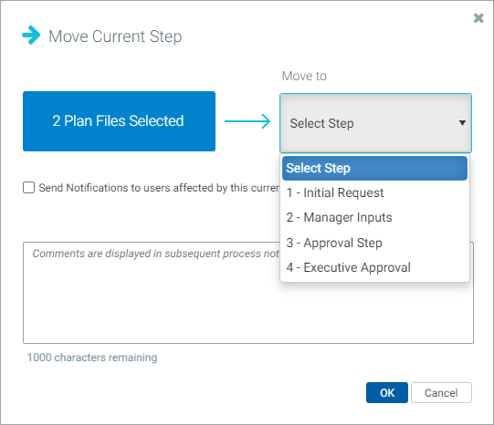494x425 pixels.
Task: Choose the highlighted Select Step option
Action: 374,168
